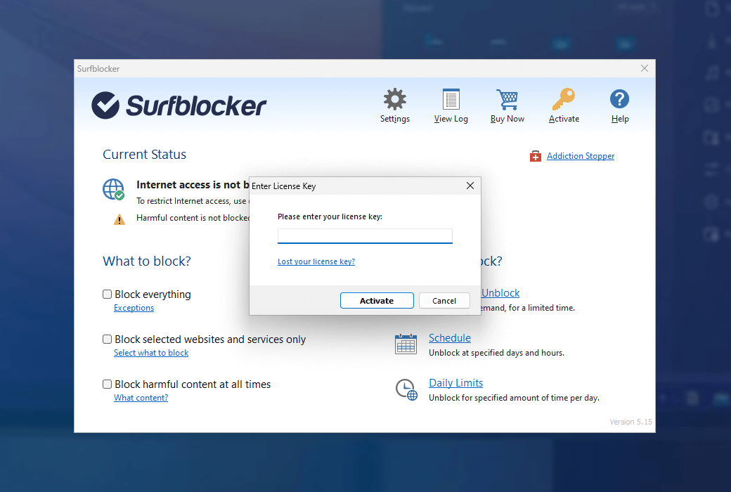
Task: Click 'Unblock at specified days and hours.' text
Action: tap(496, 353)
